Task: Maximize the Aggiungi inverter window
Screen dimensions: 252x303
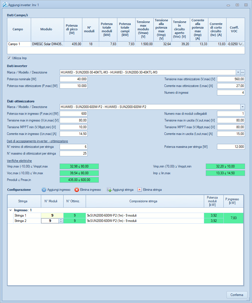Action: tap(237, 5)
